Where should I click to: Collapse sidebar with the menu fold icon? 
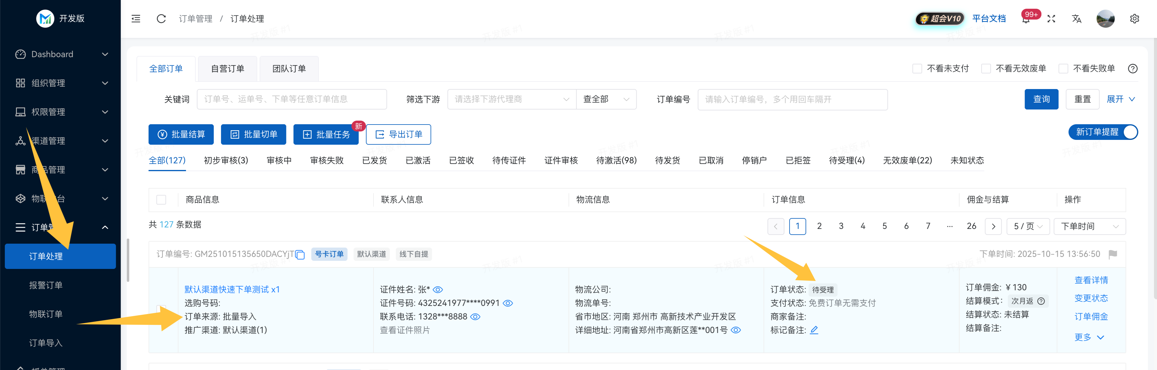(136, 19)
